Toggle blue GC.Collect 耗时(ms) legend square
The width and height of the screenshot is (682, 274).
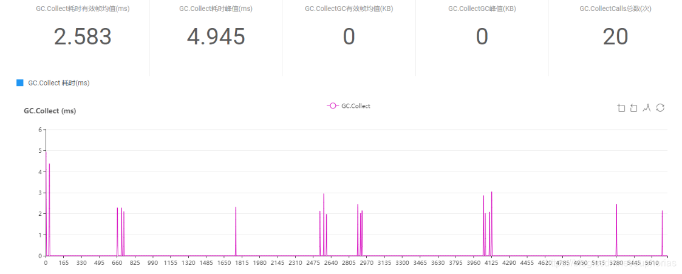19,83
